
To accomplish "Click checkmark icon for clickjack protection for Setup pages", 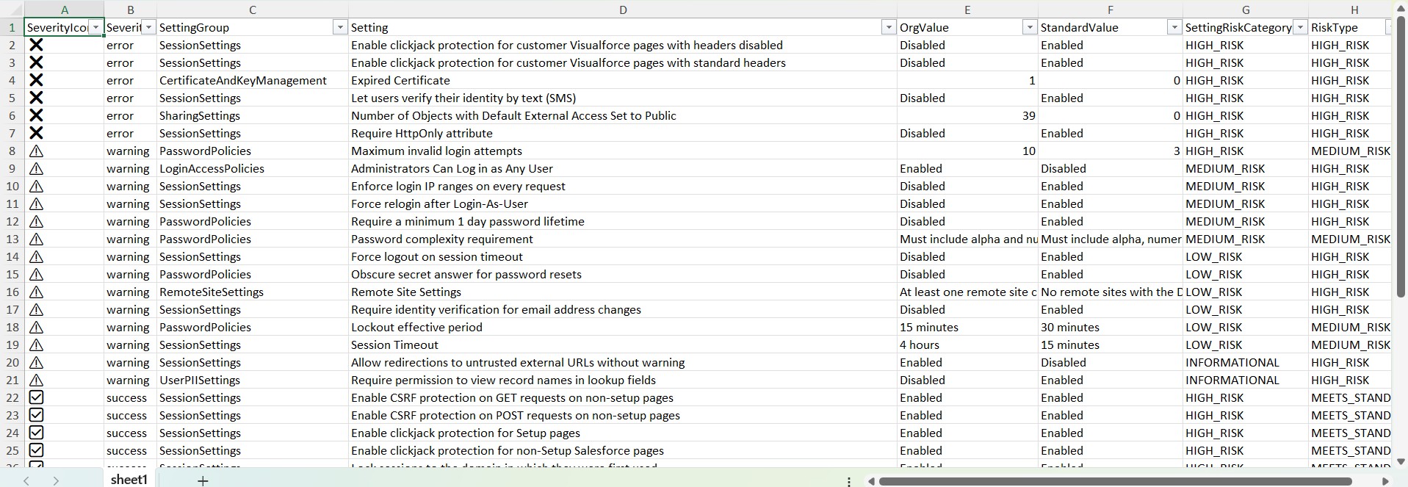I will pos(35,433).
